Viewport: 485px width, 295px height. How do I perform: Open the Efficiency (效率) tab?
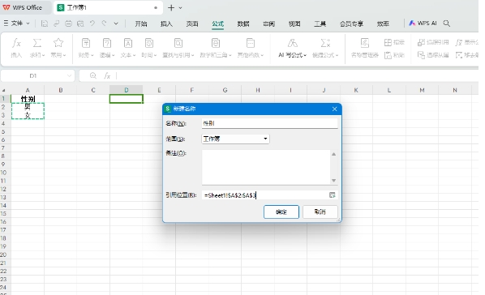point(383,24)
